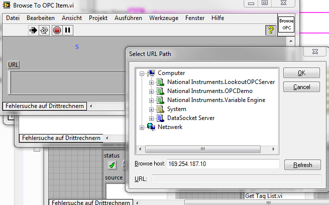The height and width of the screenshot is (205, 329).
Task: Click Fehlersuche auf Drittrechnern in front VI window
Action: (x=45, y=106)
